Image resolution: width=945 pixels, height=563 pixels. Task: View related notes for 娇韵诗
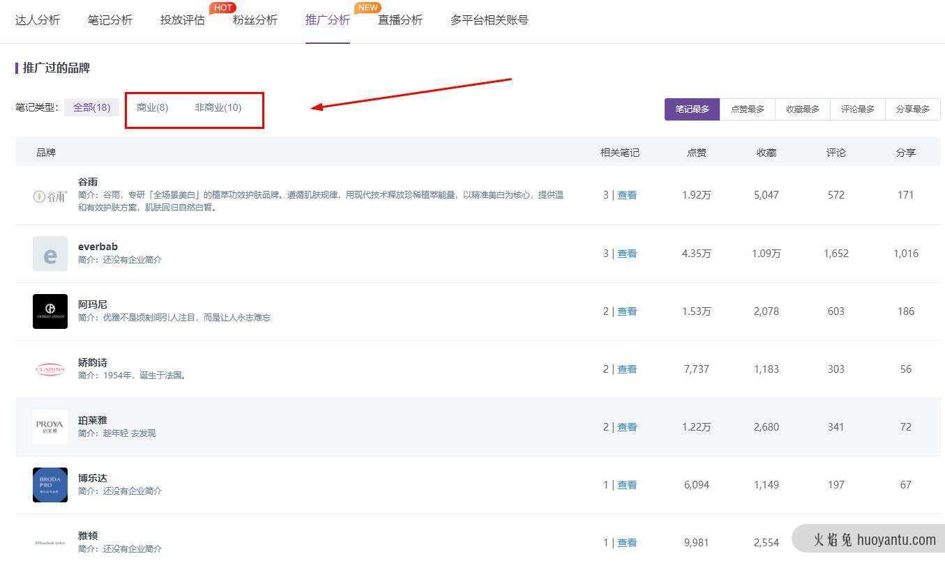[627, 369]
